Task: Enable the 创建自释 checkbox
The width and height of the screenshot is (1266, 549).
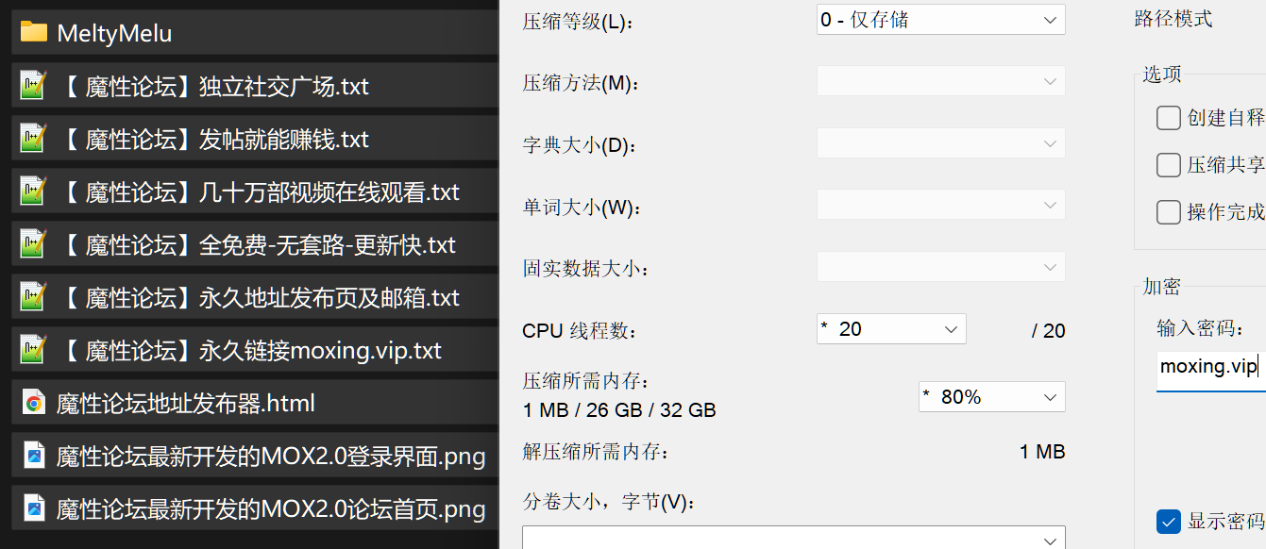Action: pyautogui.click(x=1169, y=118)
